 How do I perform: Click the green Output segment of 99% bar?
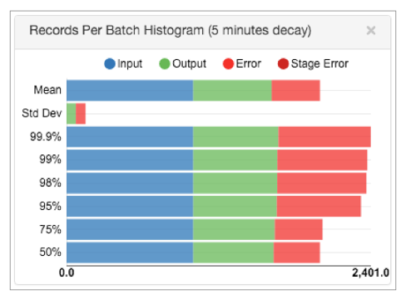coord(235,160)
